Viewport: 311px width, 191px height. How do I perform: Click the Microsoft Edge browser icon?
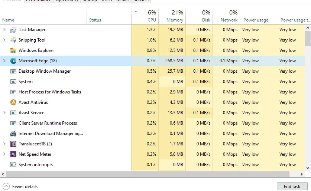13,61
